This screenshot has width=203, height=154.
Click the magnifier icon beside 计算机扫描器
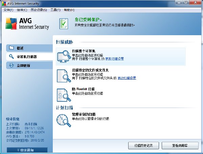point(12,57)
